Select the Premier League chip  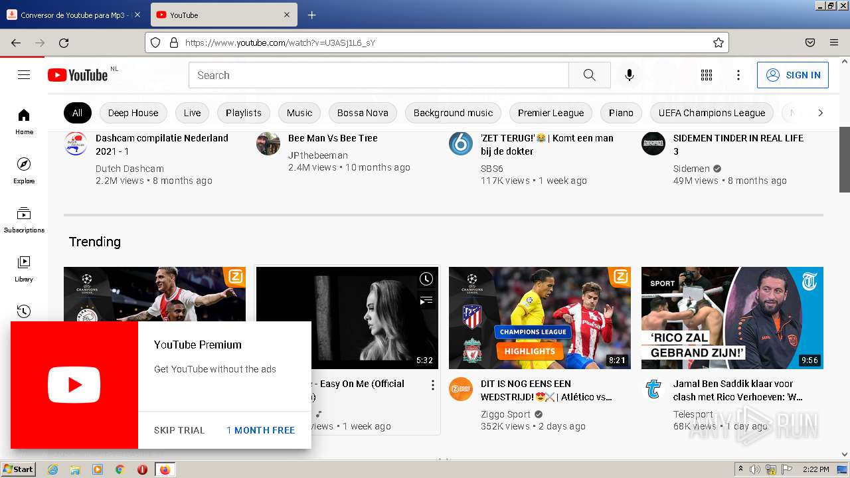pyautogui.click(x=551, y=113)
